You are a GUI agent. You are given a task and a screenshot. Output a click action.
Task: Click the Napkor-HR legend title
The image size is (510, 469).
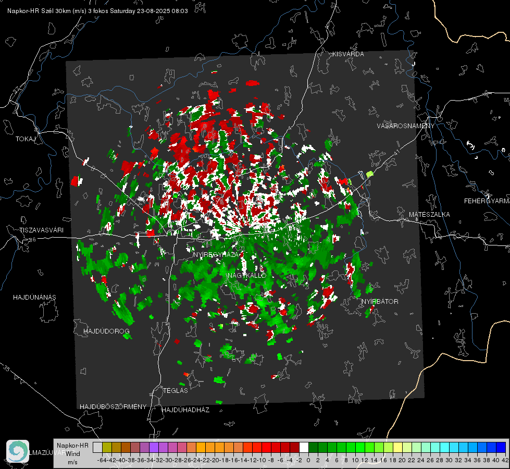pos(72,446)
